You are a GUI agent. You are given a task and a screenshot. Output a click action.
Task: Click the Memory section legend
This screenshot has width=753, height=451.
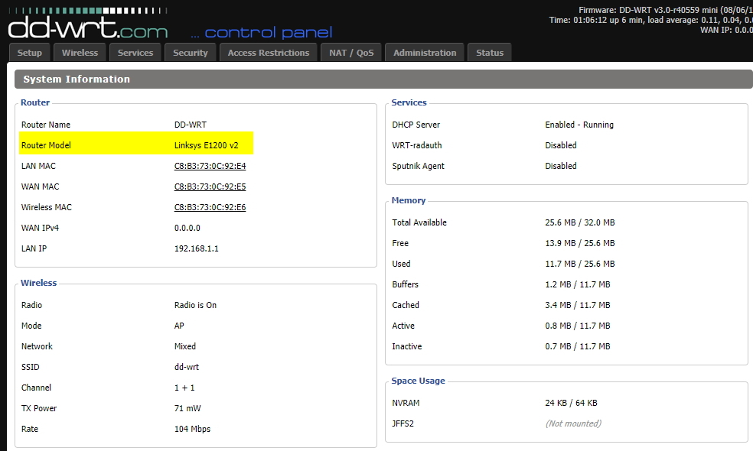click(408, 200)
